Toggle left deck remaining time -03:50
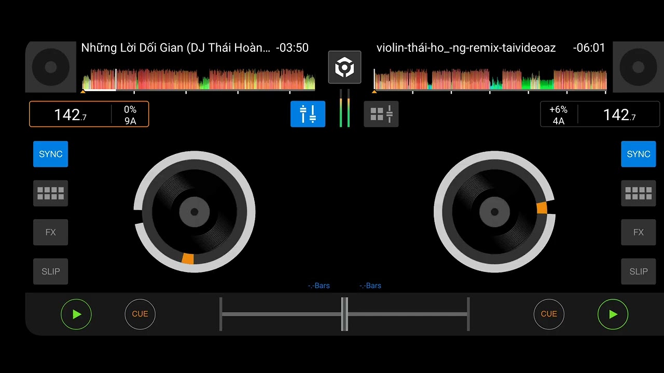This screenshot has width=664, height=373. pyautogui.click(x=292, y=48)
